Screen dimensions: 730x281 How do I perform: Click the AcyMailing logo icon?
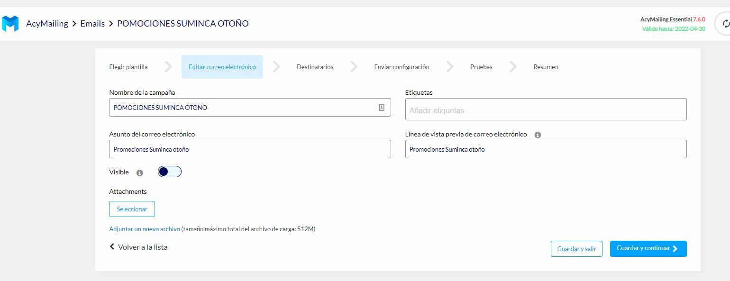pos(10,23)
